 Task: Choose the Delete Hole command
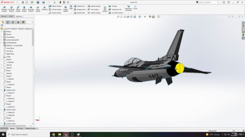point(79,13)
